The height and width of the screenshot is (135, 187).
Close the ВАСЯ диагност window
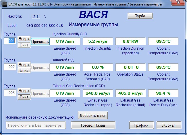pyautogui.click(x=178, y=3)
